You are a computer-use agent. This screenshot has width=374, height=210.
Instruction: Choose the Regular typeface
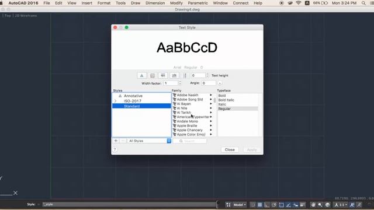pyautogui.click(x=238, y=108)
